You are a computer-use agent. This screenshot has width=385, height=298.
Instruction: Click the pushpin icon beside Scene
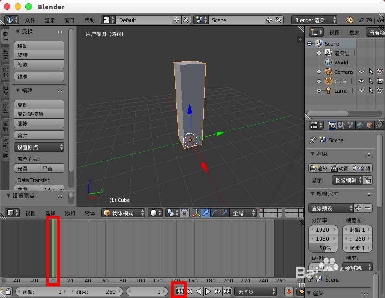click(x=313, y=140)
